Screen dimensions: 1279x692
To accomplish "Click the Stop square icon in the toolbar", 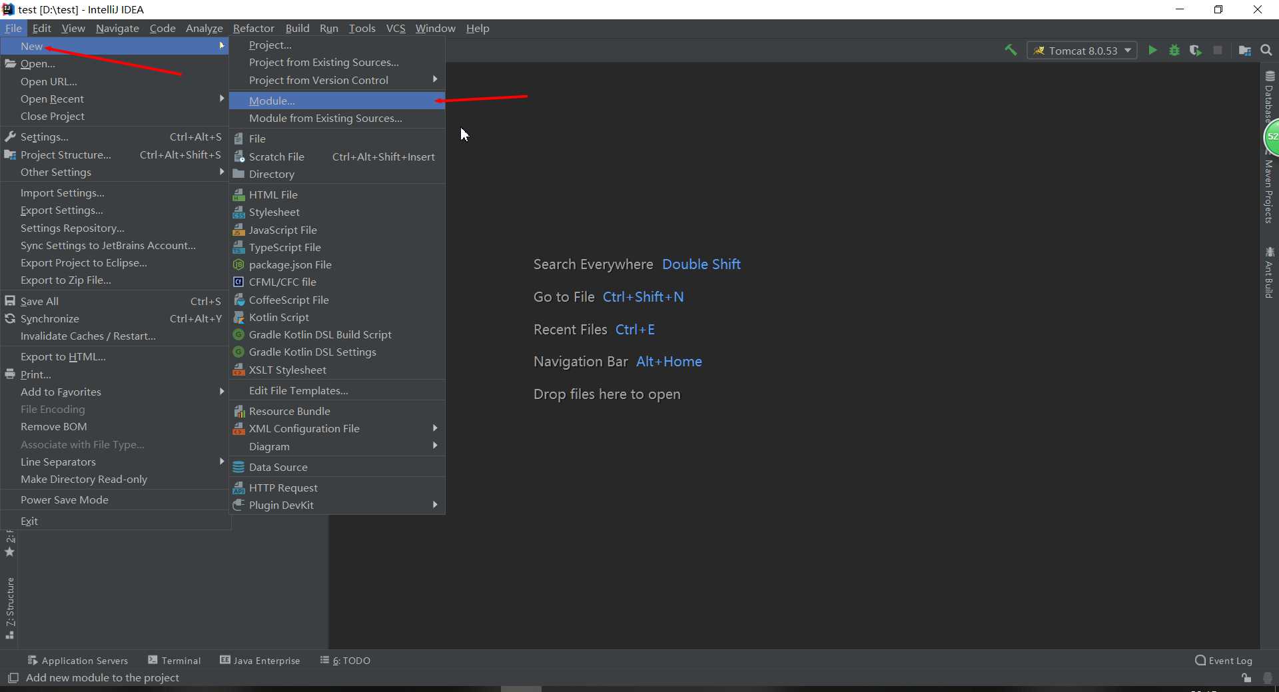I will coord(1218,51).
